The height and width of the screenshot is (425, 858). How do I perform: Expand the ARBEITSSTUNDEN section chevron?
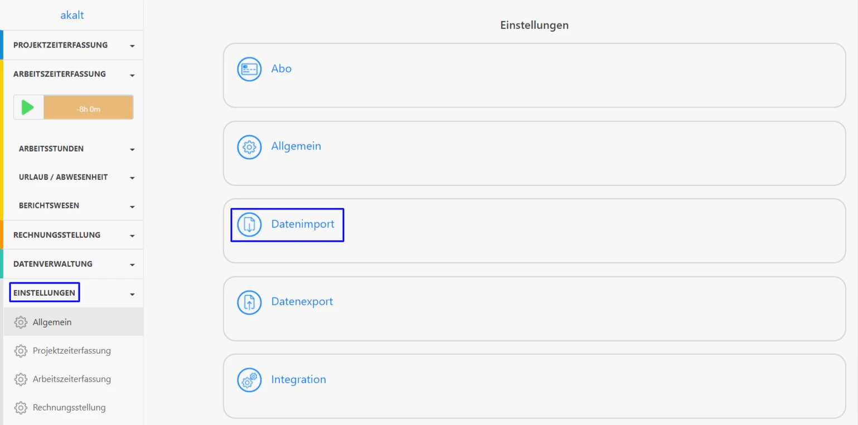pos(132,149)
